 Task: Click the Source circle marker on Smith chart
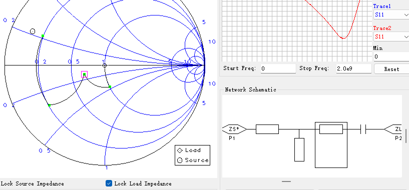[x=33, y=31]
